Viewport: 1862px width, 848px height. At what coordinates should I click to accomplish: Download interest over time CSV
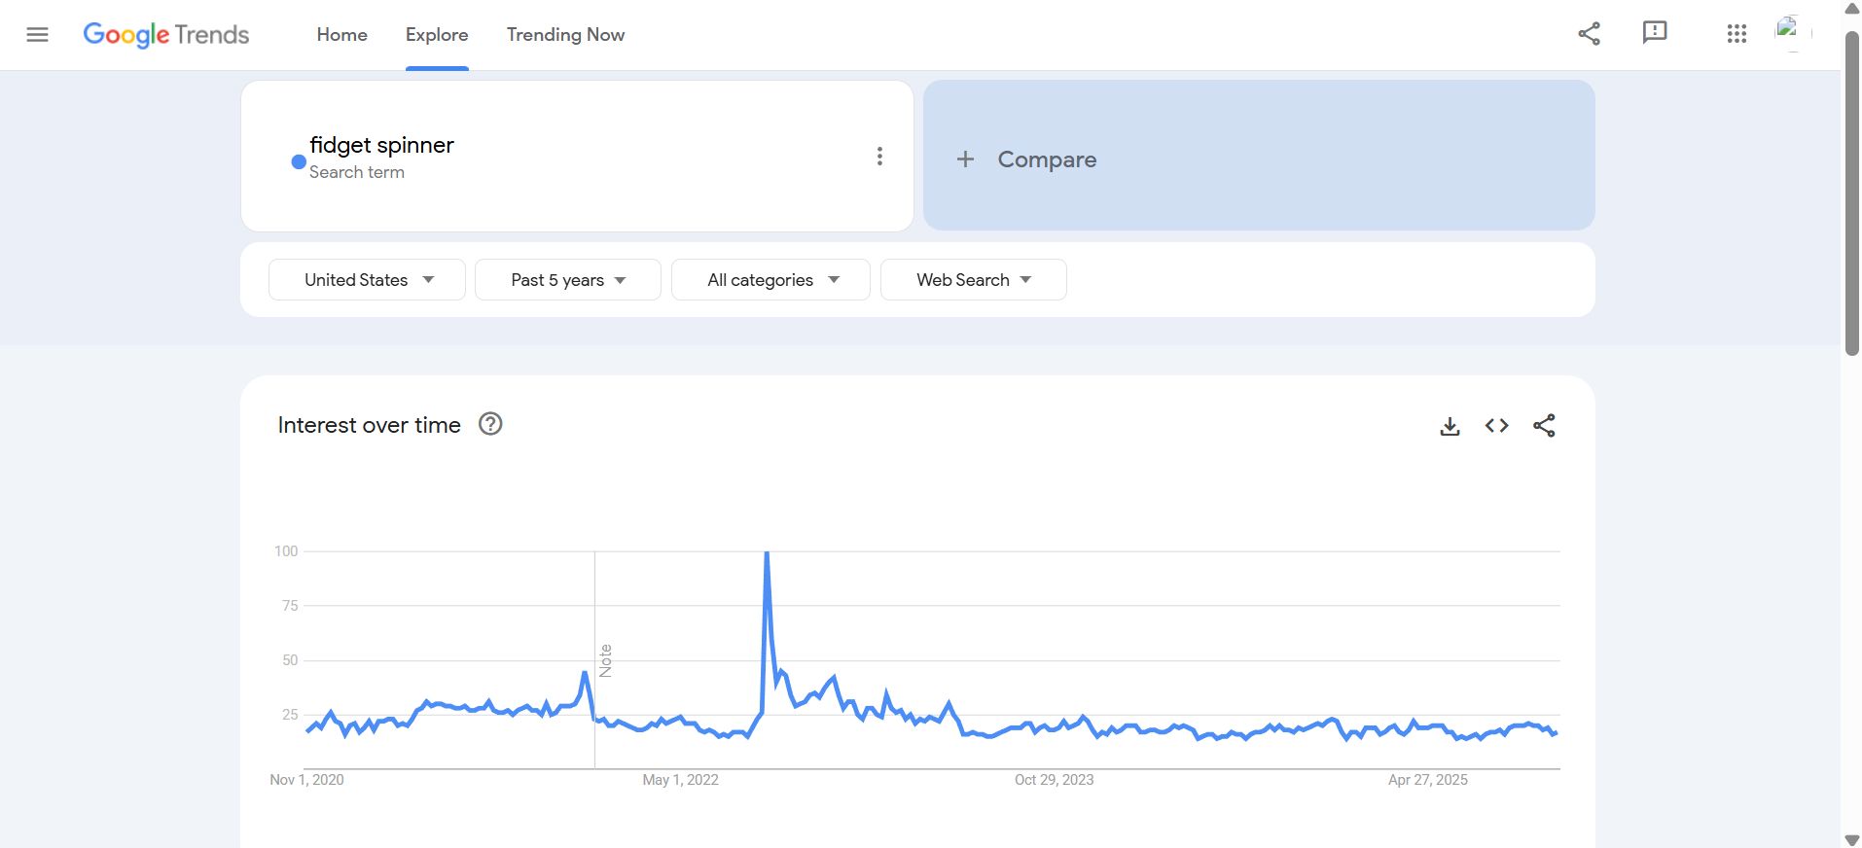click(1450, 426)
